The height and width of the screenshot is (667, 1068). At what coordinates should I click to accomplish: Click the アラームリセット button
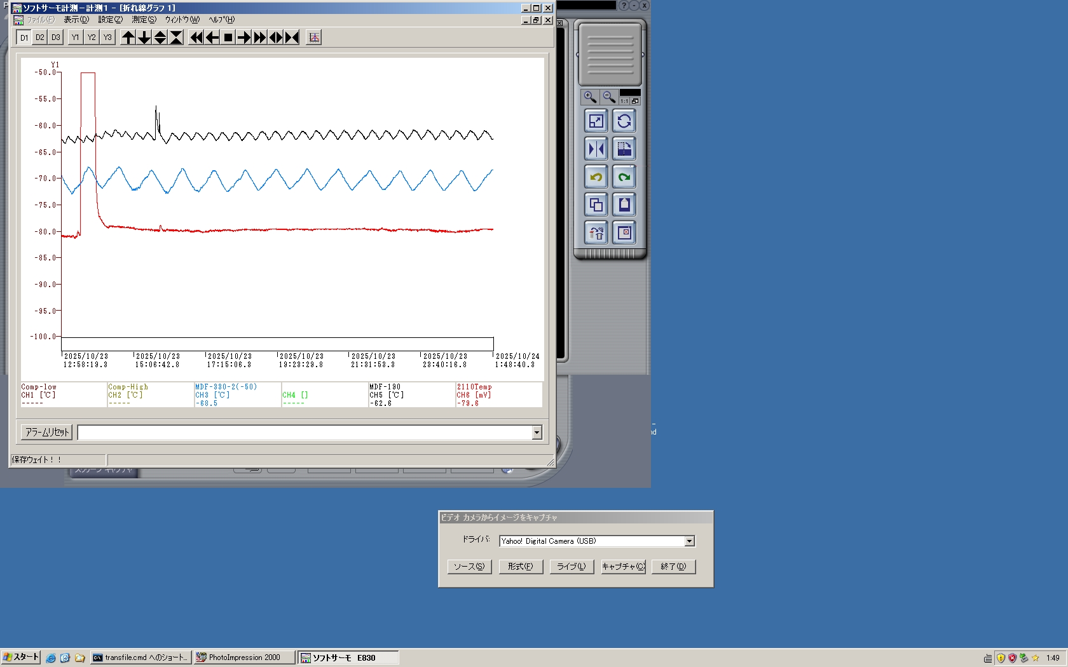(47, 433)
